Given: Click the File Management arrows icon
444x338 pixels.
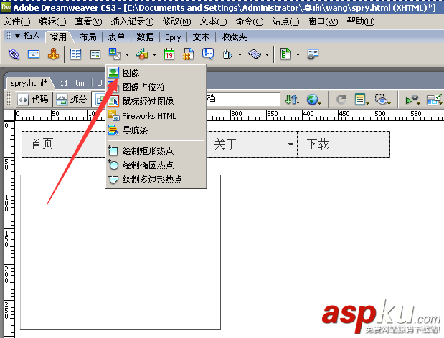Looking at the screenshot, I should click(x=292, y=100).
